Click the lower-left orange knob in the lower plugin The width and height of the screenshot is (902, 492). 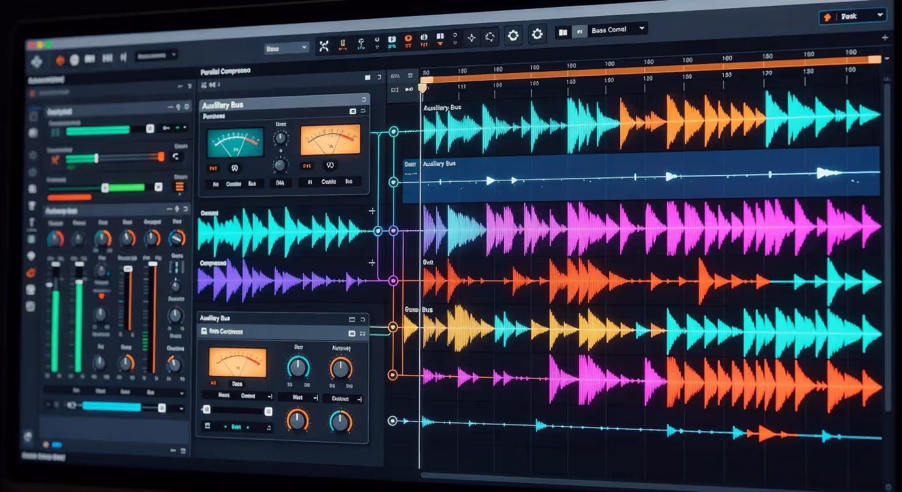[297, 420]
